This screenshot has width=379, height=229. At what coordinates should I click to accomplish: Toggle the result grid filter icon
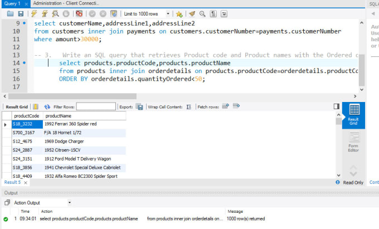tap(36, 106)
